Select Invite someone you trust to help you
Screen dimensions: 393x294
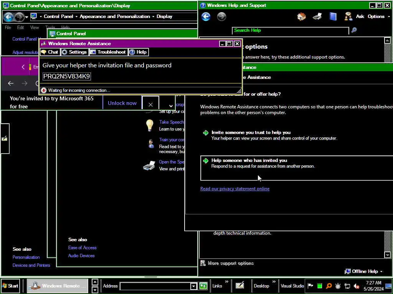(x=251, y=132)
